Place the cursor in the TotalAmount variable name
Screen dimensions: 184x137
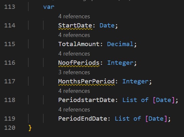tap(79, 44)
